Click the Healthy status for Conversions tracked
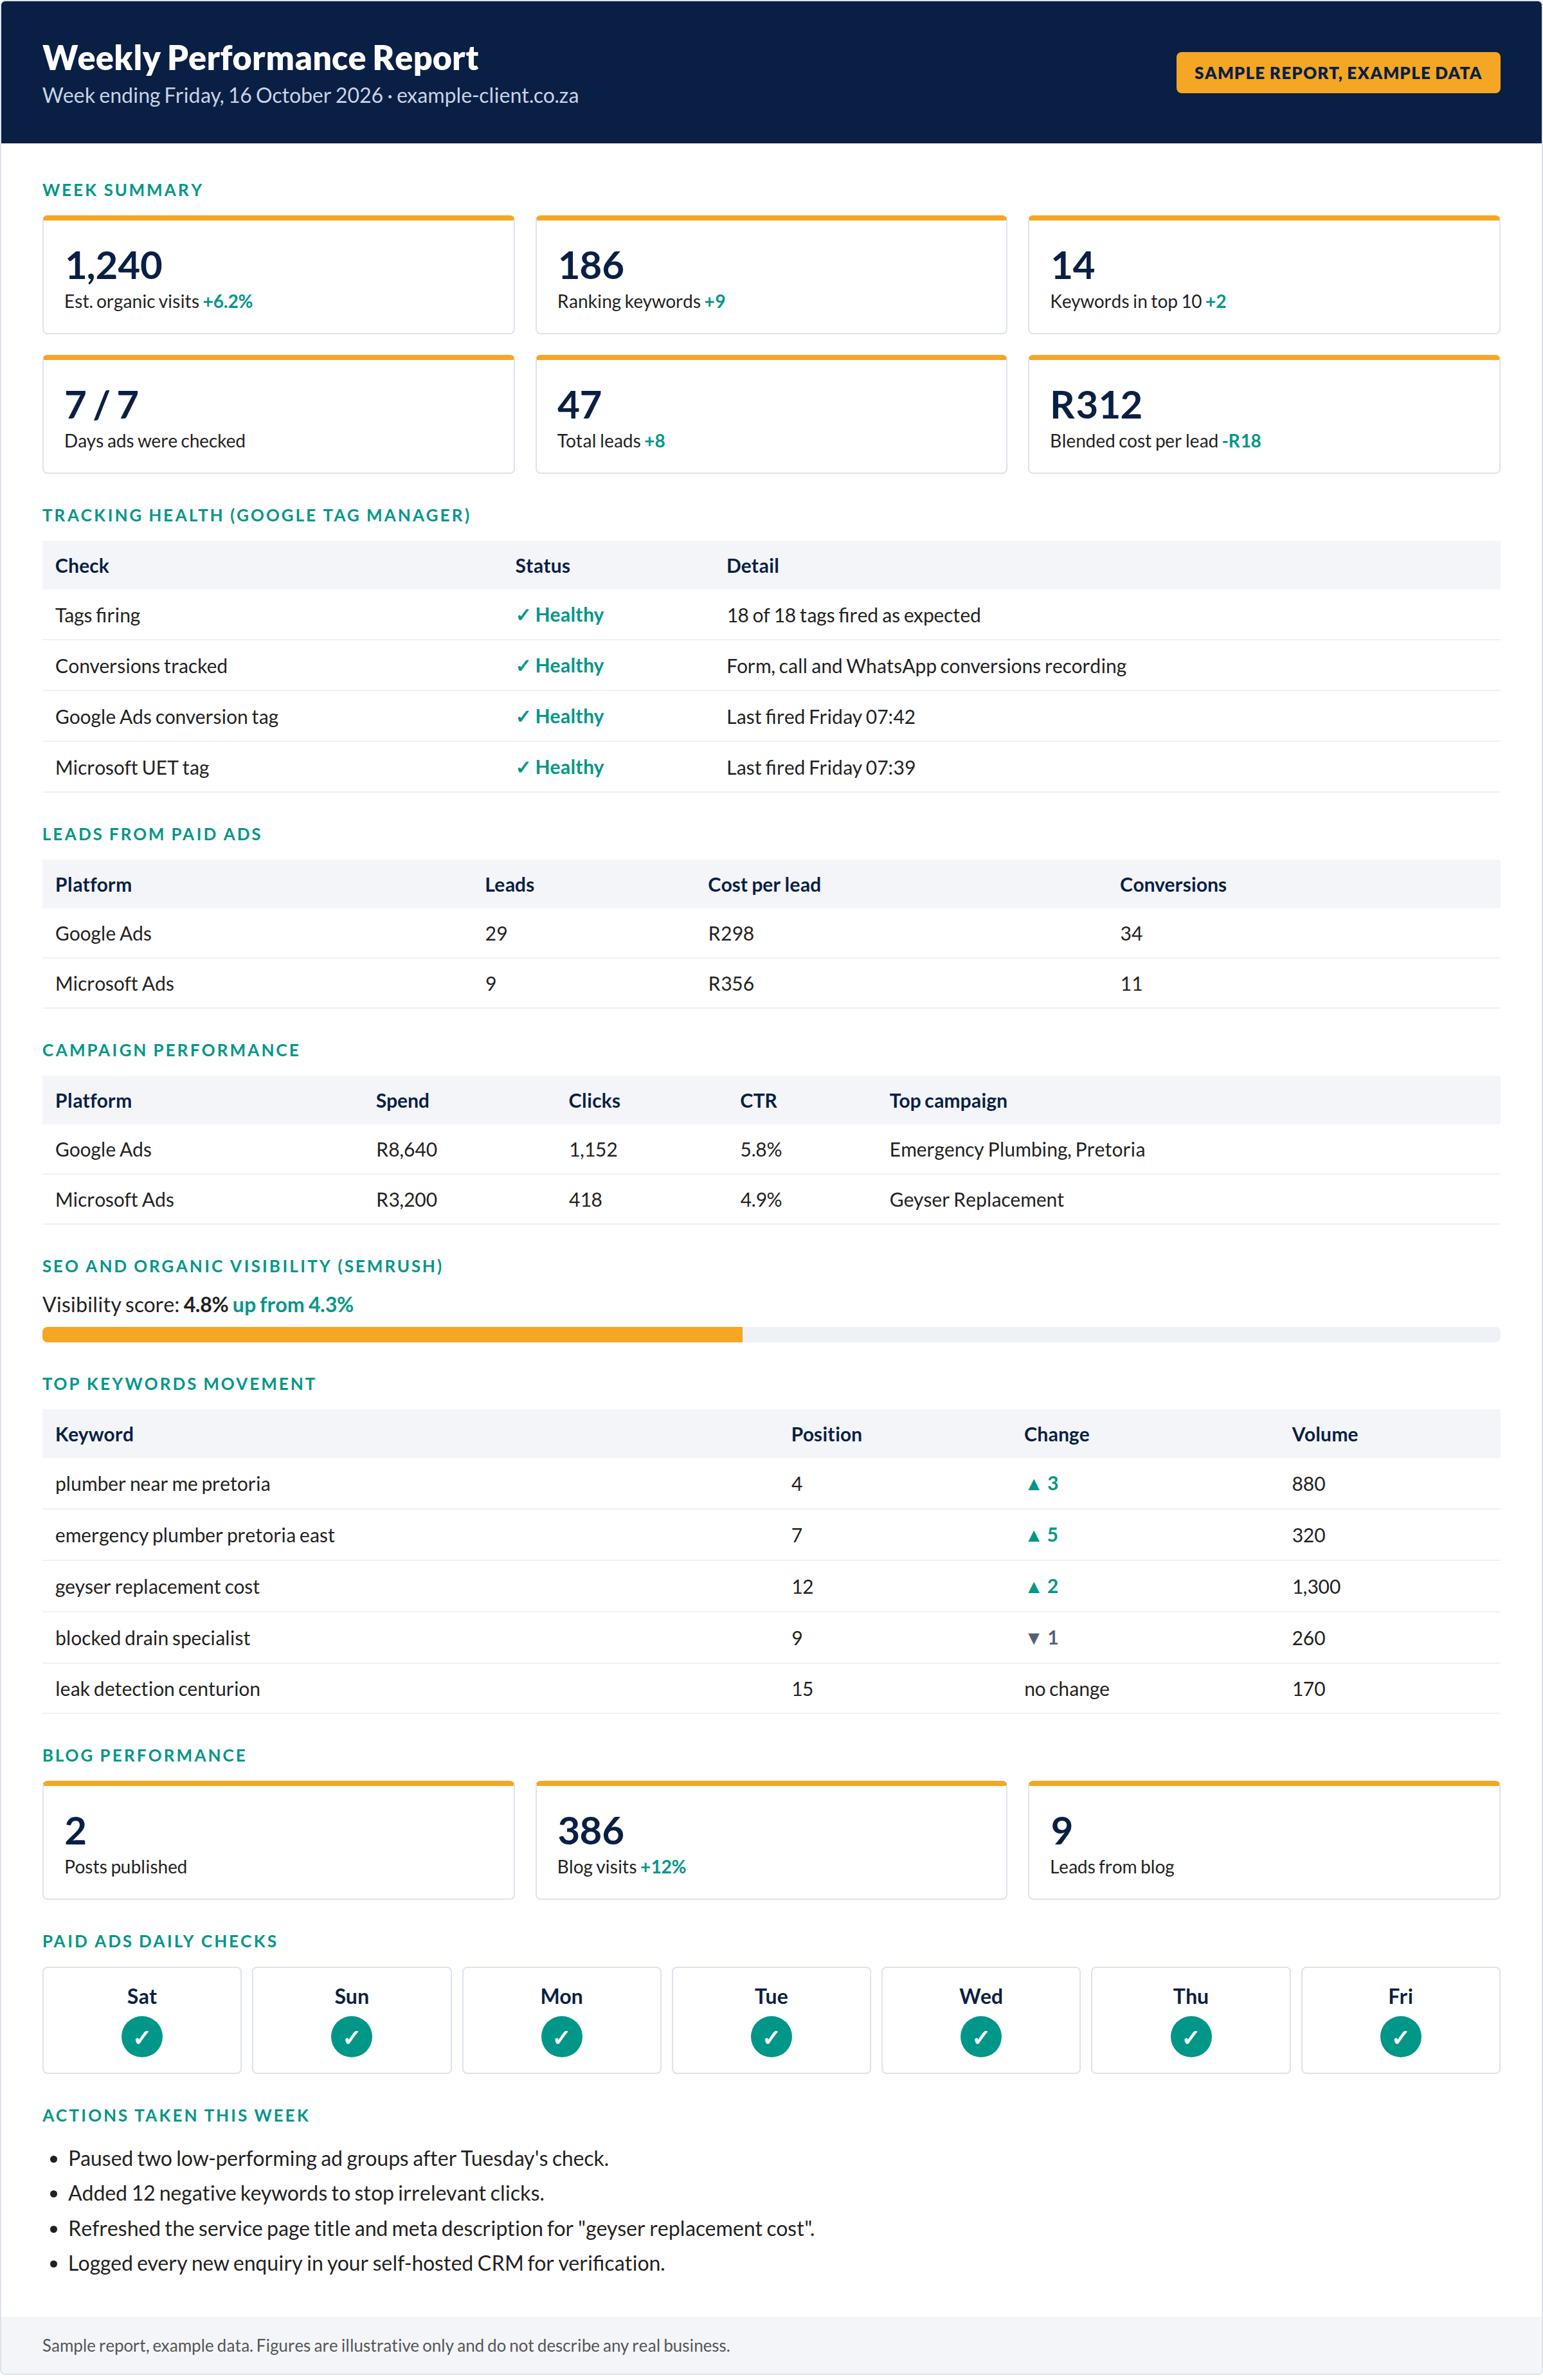Viewport: 1543px width, 2380px height. tap(560, 666)
